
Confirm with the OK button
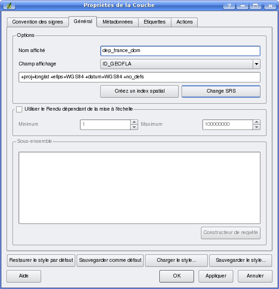point(176,276)
